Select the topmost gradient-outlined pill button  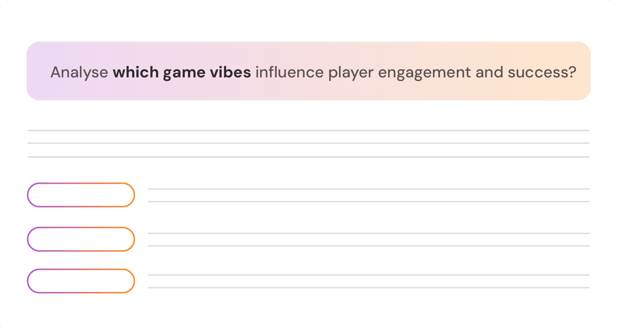[x=81, y=195]
